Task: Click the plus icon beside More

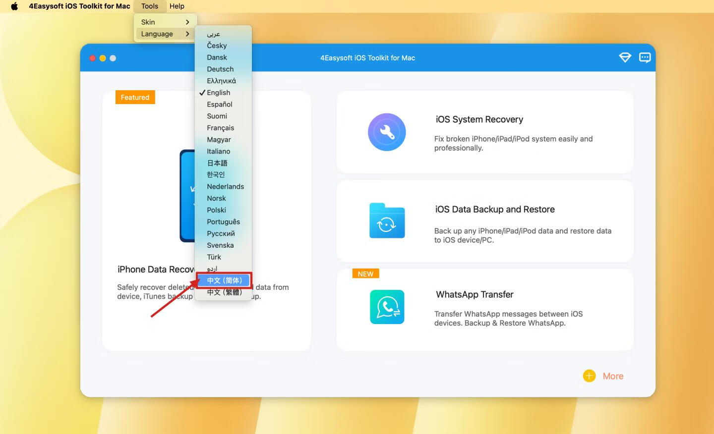Action: 589,376
